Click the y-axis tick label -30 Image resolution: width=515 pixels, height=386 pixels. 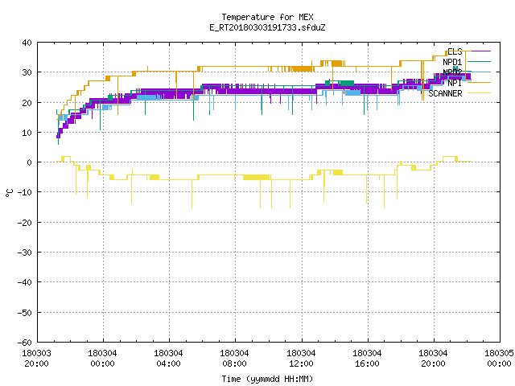(x=25, y=253)
